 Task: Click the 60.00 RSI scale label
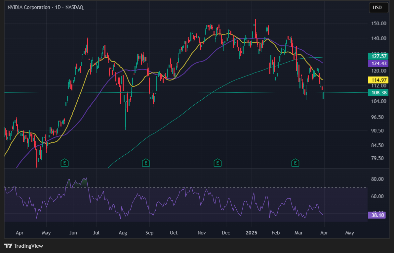coord(377,196)
